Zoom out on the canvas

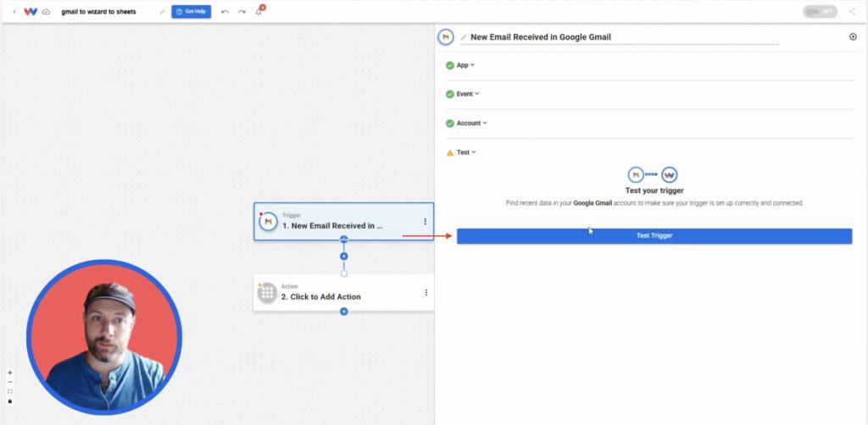click(10, 382)
